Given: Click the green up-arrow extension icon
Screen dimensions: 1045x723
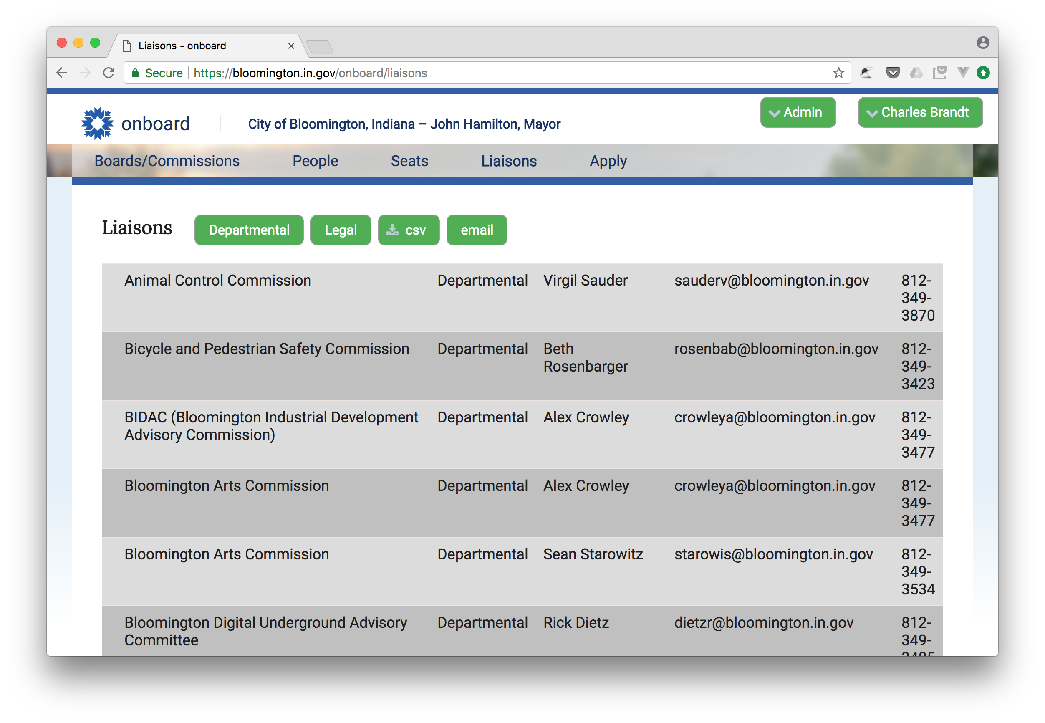Looking at the screenshot, I should point(983,73).
